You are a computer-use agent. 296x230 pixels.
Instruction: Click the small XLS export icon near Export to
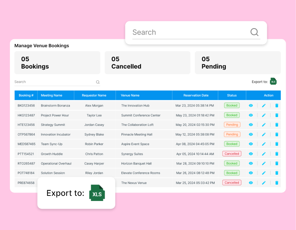[x=273, y=81]
